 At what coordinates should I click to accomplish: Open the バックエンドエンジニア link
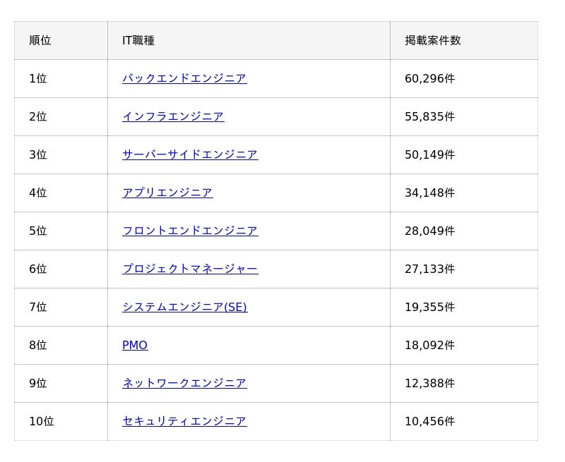184,78
